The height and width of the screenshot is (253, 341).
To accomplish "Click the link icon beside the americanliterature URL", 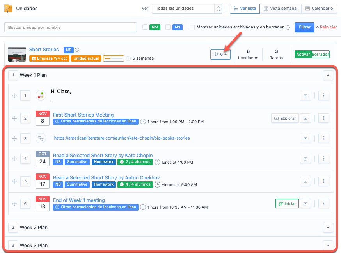I will click(41, 138).
